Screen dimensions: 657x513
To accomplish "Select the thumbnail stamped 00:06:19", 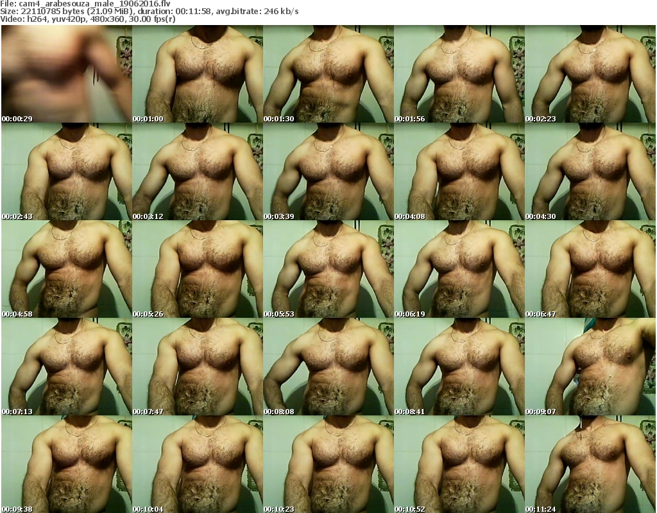I will [x=459, y=269].
